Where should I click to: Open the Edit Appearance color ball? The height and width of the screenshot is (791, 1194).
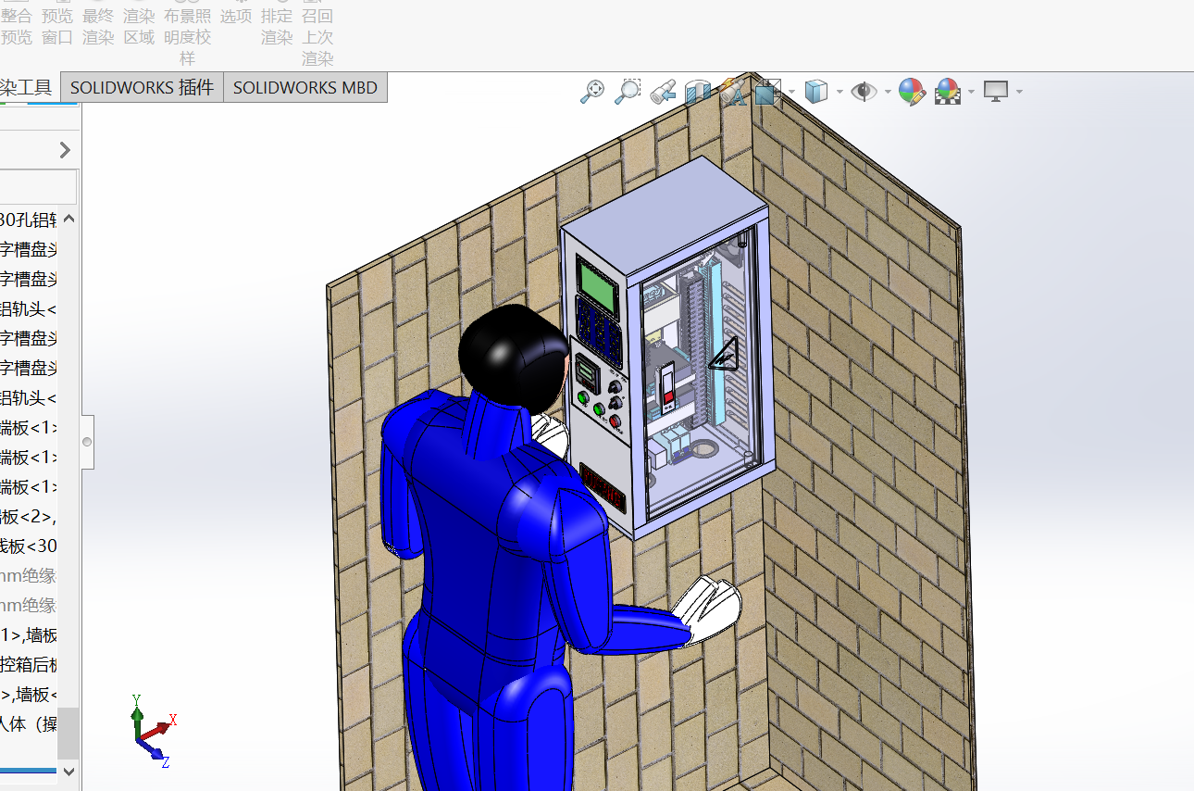tap(912, 91)
